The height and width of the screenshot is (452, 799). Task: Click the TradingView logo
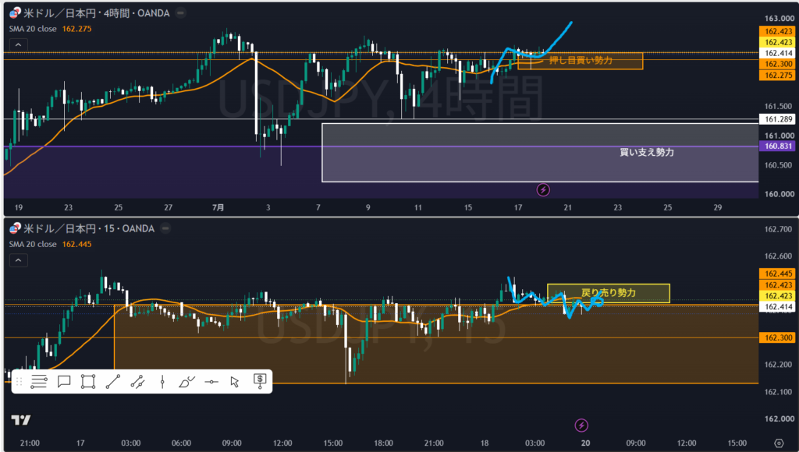tap(21, 420)
